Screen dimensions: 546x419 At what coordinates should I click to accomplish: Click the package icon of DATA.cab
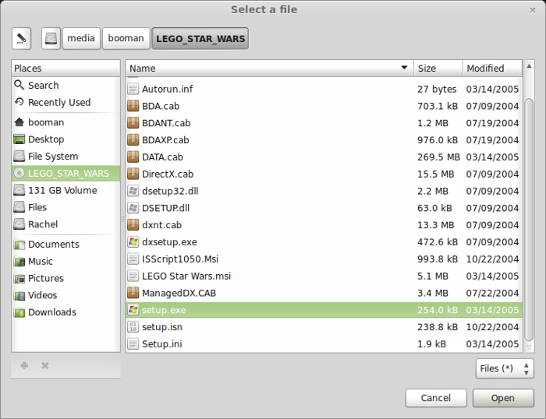(133, 157)
